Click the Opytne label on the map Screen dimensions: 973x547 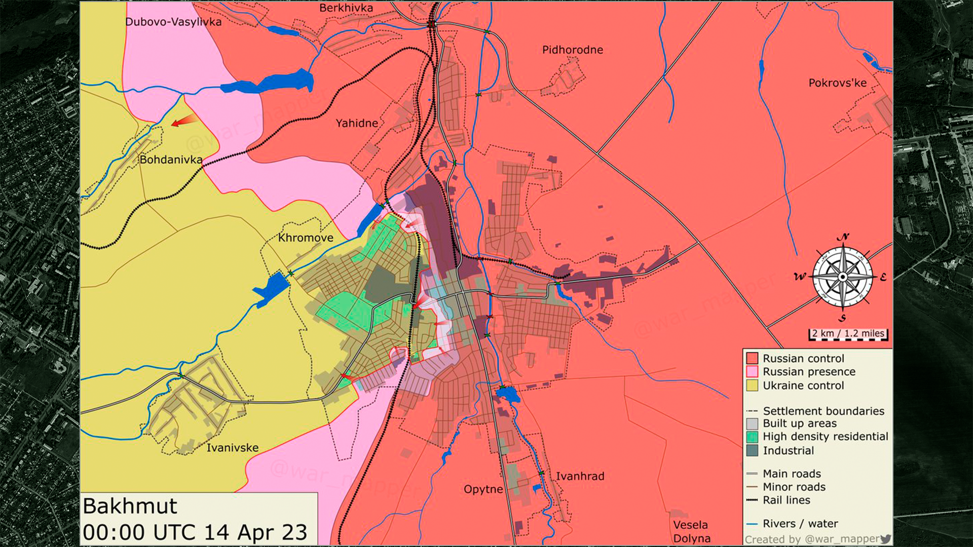point(483,489)
